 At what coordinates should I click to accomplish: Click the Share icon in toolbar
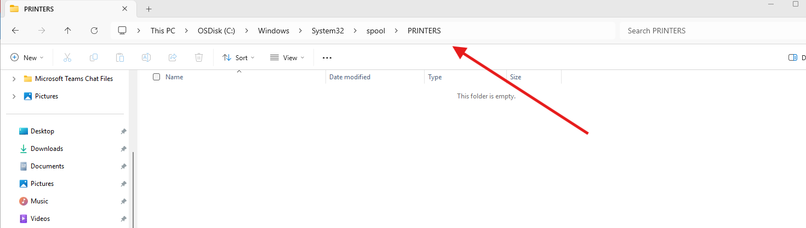(173, 57)
